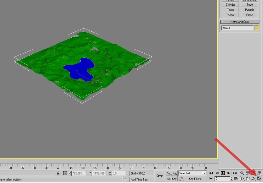
Task: Open the object color swatch
Action: 257,28
